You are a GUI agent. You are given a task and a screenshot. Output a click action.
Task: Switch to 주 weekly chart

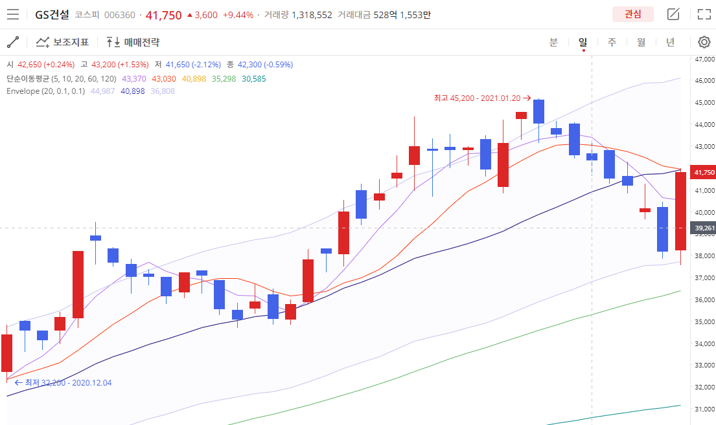(612, 43)
